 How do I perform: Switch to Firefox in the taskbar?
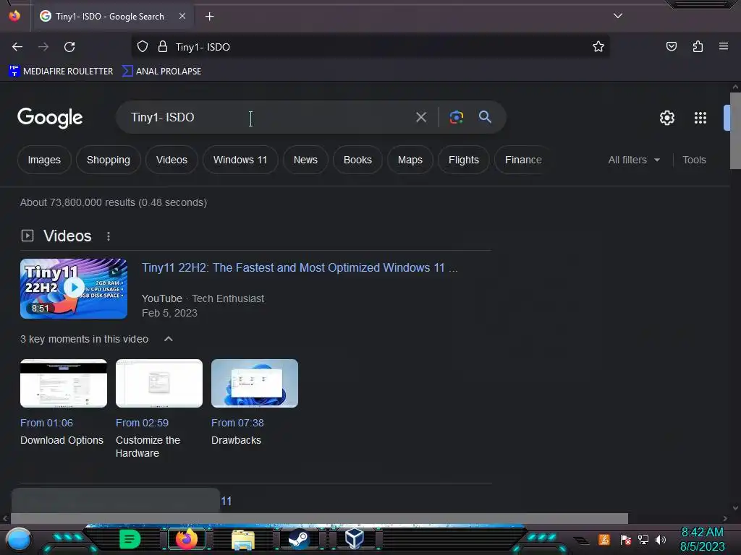click(x=186, y=539)
